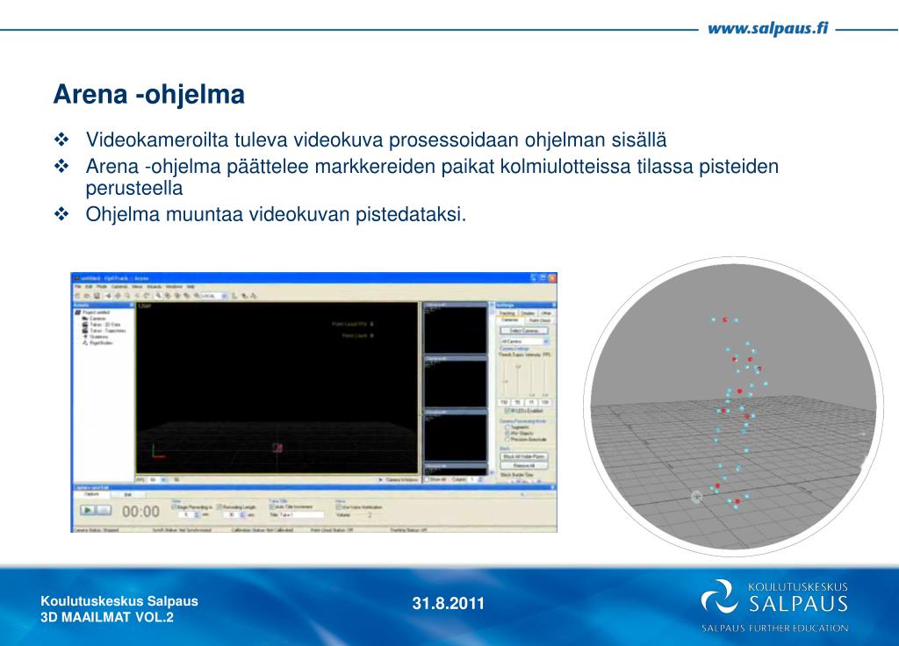Click the Save toolbar icon in Arena
This screenshot has width=899, height=646.
click(97, 296)
